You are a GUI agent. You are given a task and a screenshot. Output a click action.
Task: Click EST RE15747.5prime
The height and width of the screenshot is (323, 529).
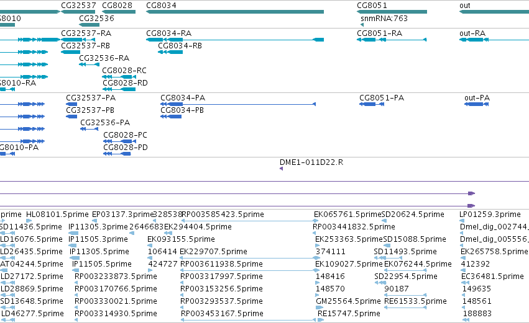pos(349,314)
